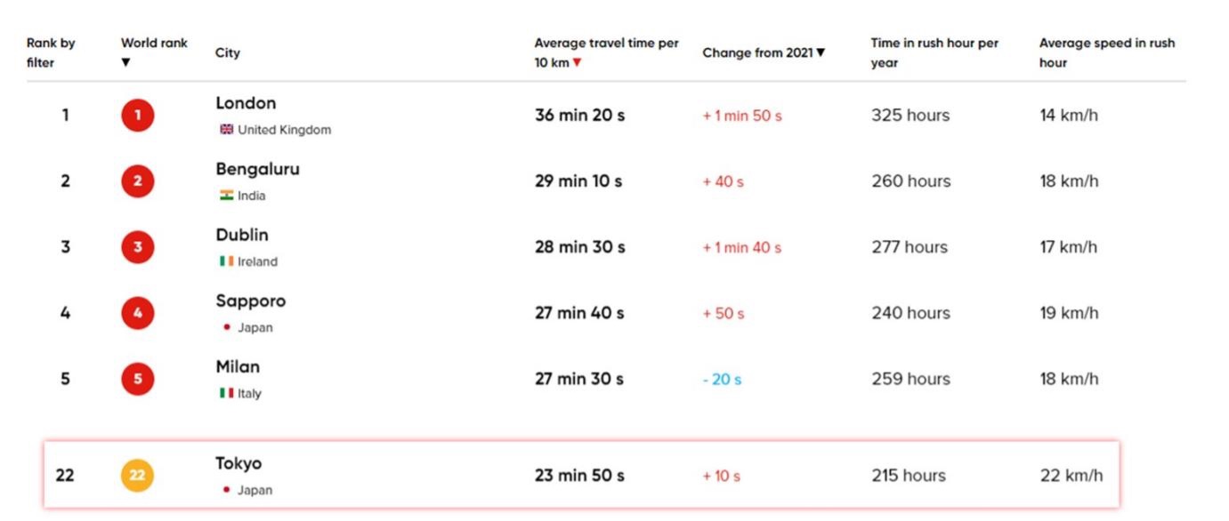The height and width of the screenshot is (521, 1229).
Task: Sort by World rank column arrow
Action: [125, 62]
